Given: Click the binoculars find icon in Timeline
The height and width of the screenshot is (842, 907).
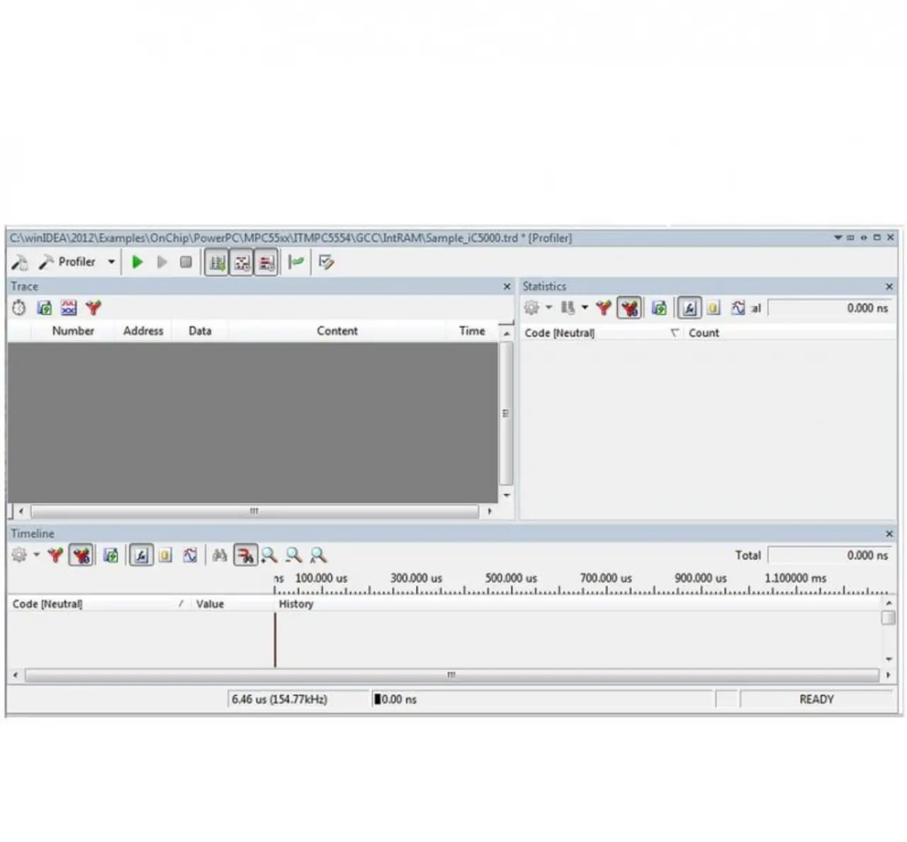Looking at the screenshot, I should 220,556.
